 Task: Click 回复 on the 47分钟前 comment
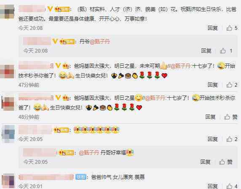point(213,85)
